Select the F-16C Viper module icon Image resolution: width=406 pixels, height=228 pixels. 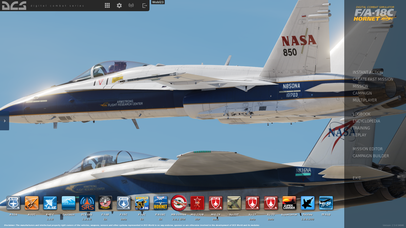coord(142,203)
